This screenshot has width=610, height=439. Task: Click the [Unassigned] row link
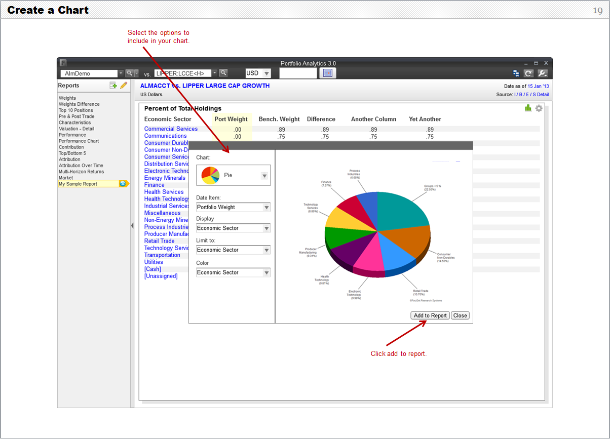161,276
